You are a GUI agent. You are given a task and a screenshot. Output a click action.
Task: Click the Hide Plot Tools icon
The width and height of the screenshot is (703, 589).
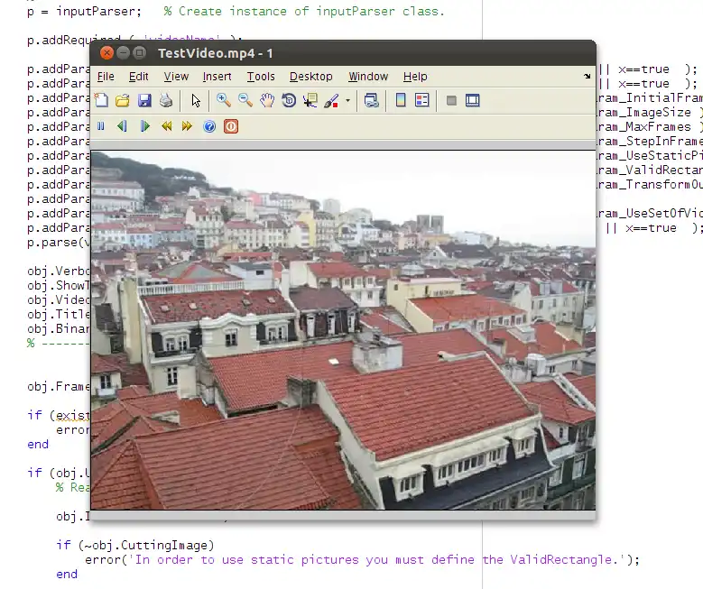click(451, 100)
